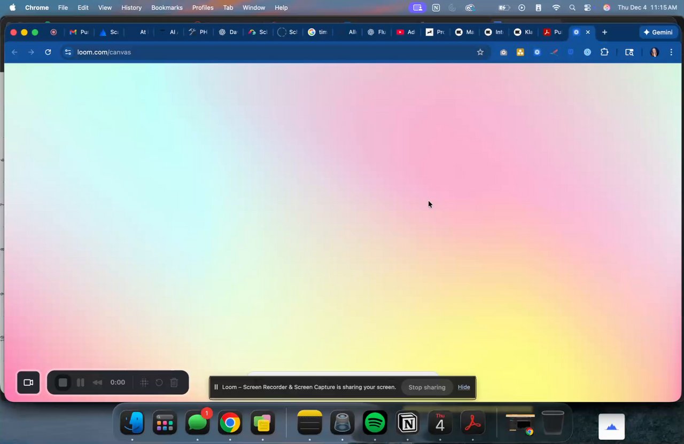Open the Apple menu
This screenshot has width=684, height=444.
[12, 7]
